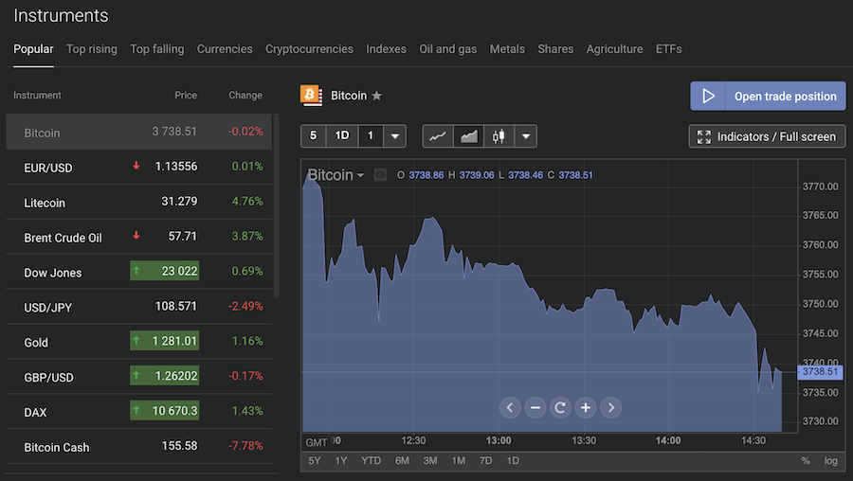Sort by Instrument column header
The width and height of the screenshot is (853, 481).
tap(37, 95)
